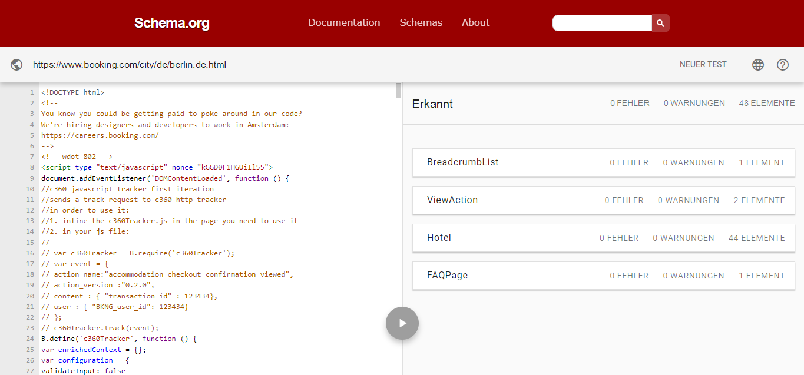Click the 48 ELEMENTE summary count

767,103
